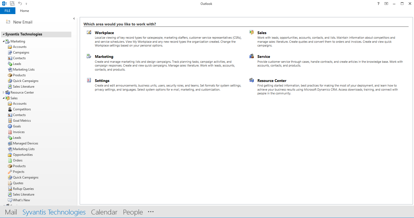The height and width of the screenshot is (218, 414).
Task: Open Accounts under Sales
Action: pyautogui.click(x=20, y=104)
